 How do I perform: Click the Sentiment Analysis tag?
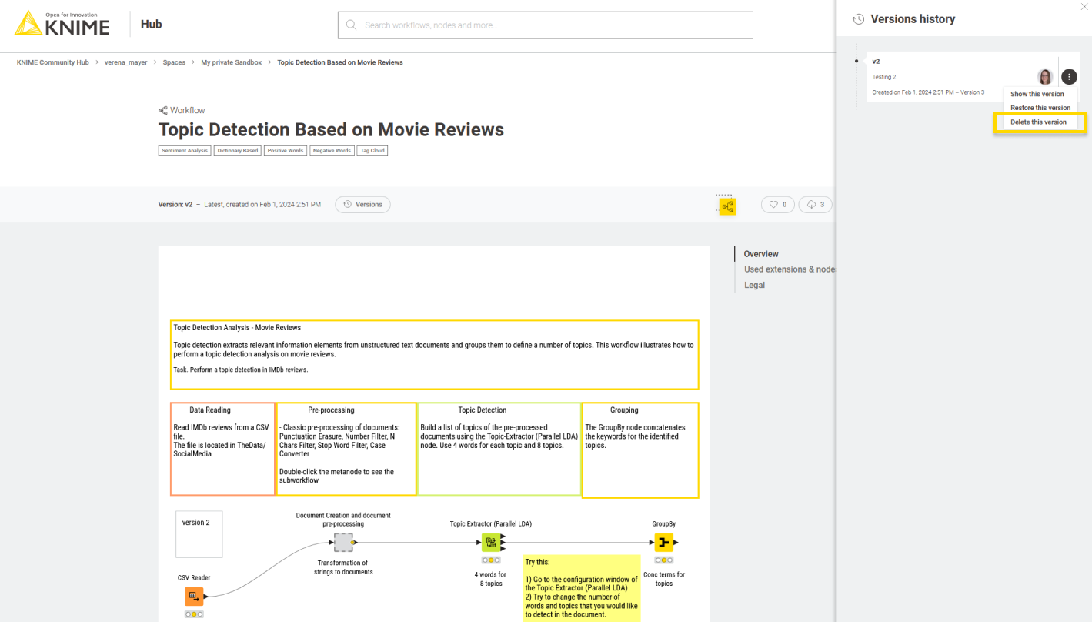click(x=185, y=151)
